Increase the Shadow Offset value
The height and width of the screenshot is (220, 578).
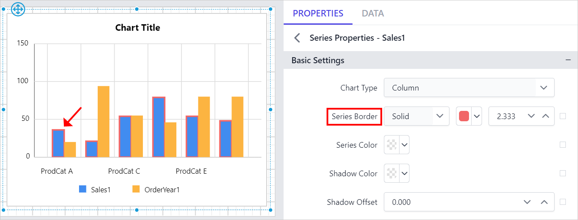544,202
